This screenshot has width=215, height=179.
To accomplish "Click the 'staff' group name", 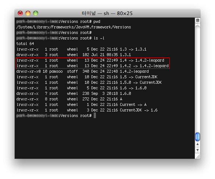I will 72,71.
